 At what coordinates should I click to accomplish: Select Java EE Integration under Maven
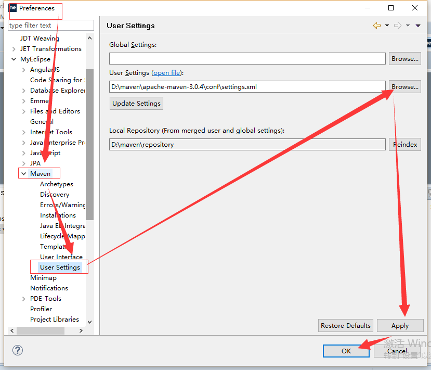click(63, 226)
